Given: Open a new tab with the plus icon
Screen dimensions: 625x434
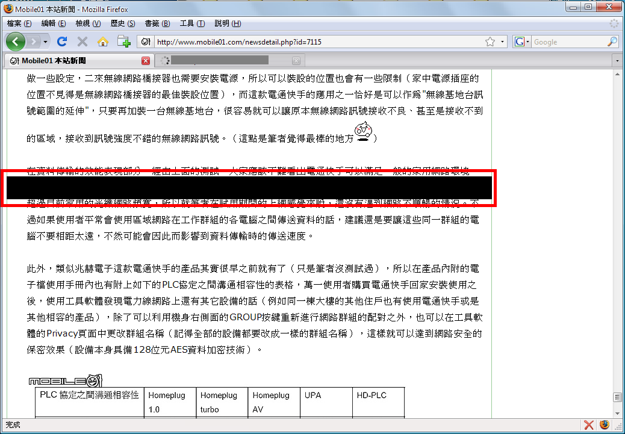Looking at the screenshot, I should click(123, 42).
